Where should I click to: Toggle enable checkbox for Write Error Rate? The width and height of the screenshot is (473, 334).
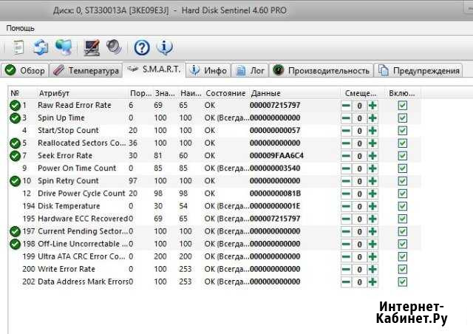402,269
